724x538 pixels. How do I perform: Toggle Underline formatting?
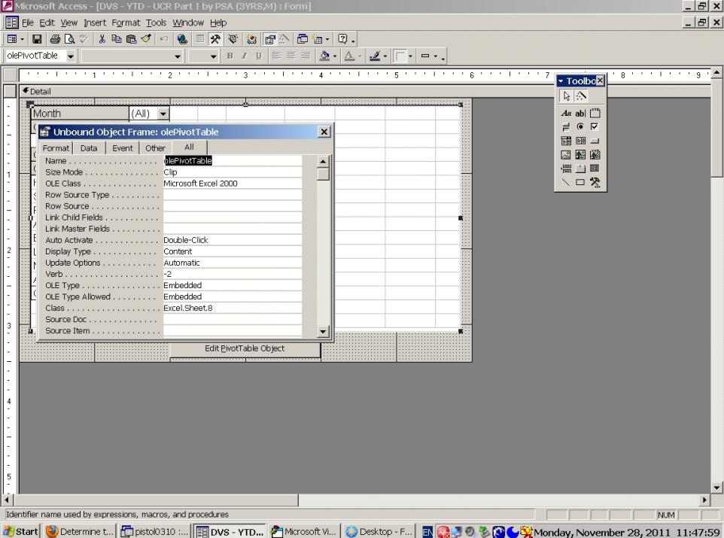tap(259, 56)
